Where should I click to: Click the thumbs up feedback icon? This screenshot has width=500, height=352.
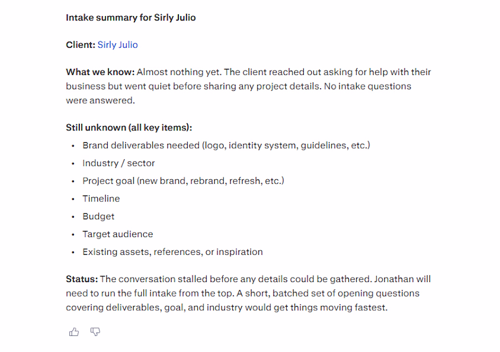click(74, 332)
